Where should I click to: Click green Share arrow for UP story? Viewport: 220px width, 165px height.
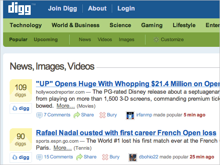pos(77,115)
